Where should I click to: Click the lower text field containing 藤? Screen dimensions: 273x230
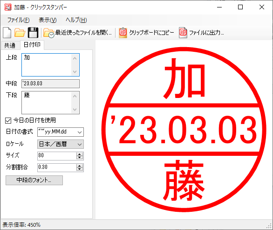point(50,103)
